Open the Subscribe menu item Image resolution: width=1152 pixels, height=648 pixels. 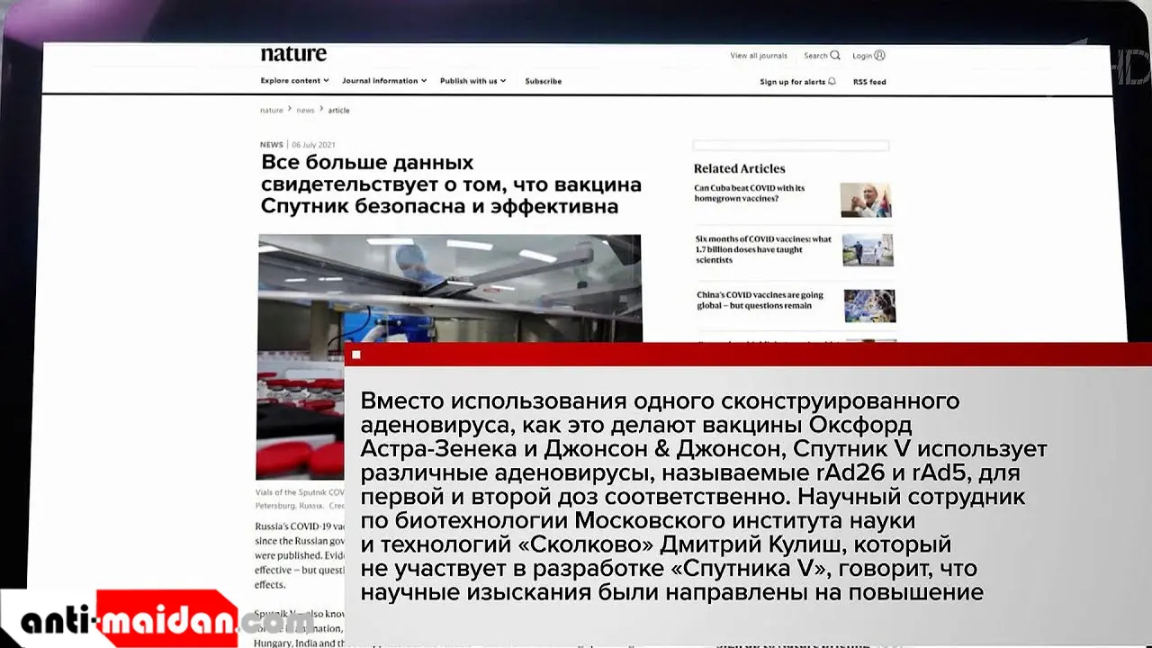(544, 81)
